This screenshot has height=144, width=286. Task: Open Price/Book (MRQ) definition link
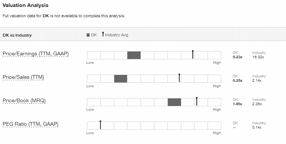[x=24, y=101]
